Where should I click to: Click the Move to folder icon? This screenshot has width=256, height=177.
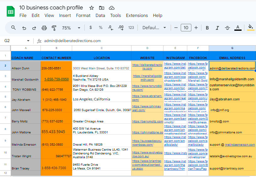[x=102, y=8]
